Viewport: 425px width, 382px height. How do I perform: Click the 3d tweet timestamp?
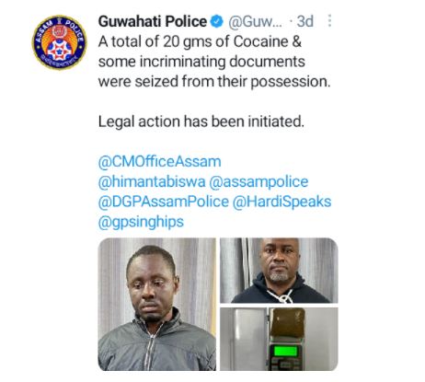point(304,21)
